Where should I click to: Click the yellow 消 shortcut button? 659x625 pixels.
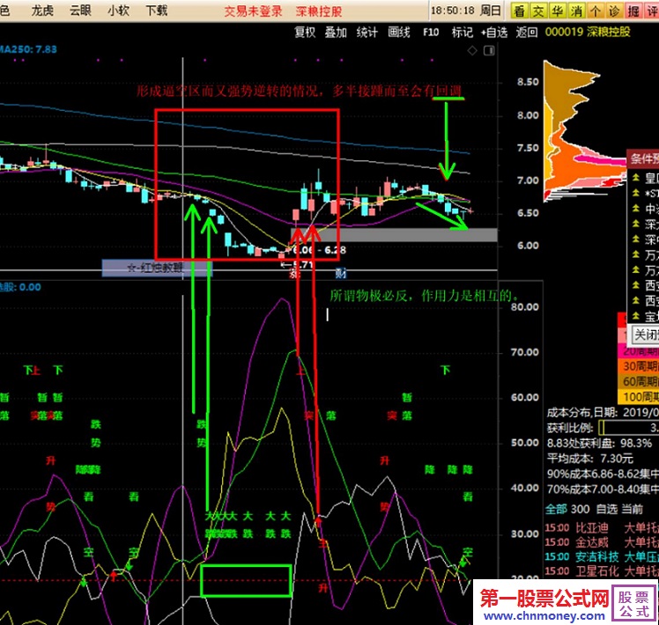pos(576,11)
